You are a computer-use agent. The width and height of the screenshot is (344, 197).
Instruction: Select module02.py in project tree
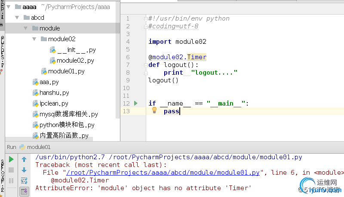pyautogui.click(x=75, y=61)
